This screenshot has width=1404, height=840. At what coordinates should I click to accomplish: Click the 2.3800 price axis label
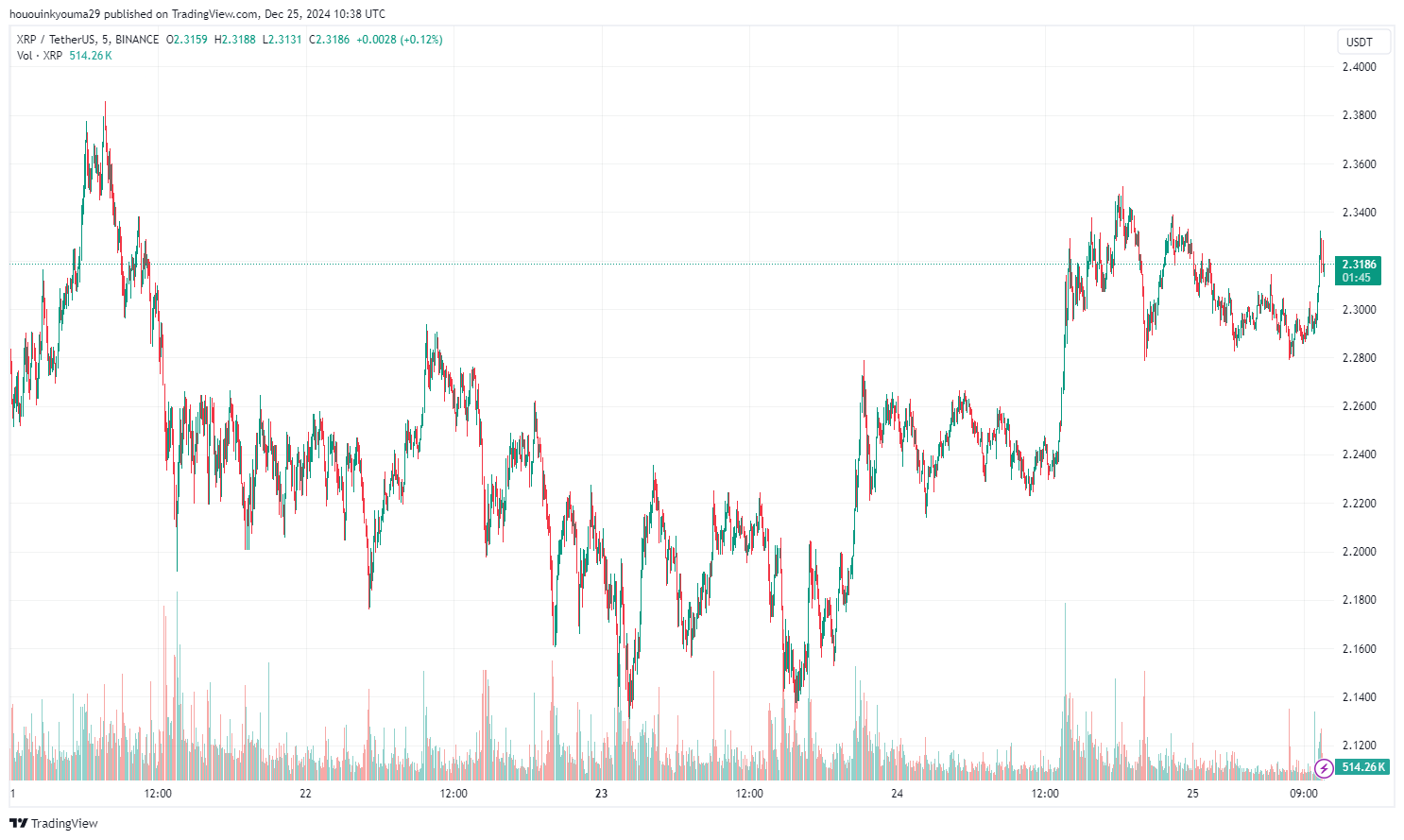tap(1359, 115)
